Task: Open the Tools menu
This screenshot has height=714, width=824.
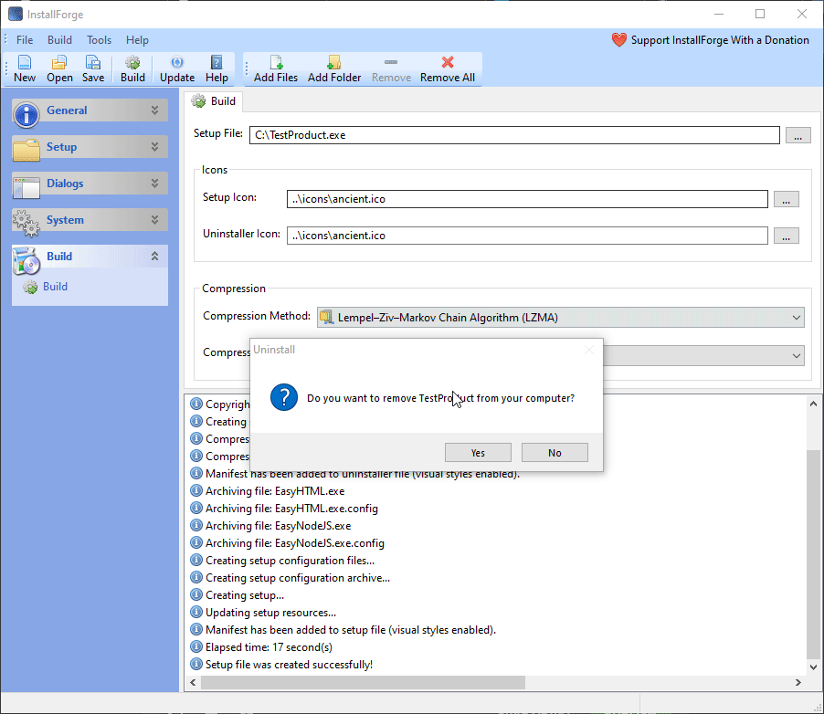Action: tap(99, 40)
